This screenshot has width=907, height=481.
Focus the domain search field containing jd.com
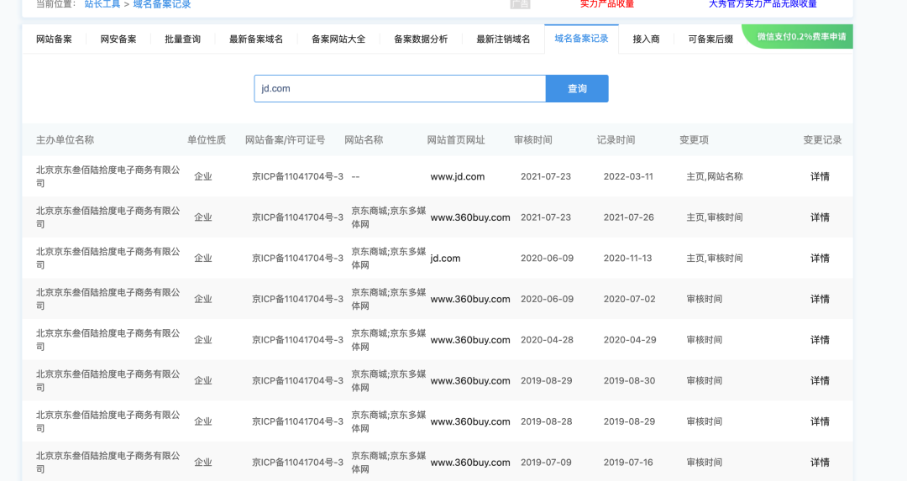coord(400,88)
